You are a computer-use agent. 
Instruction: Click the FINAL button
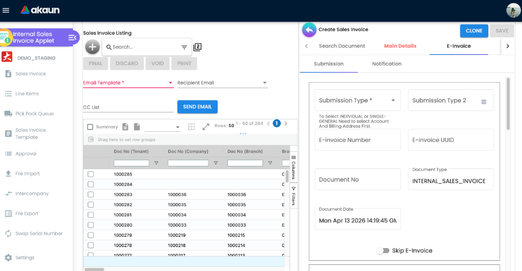[x=95, y=63]
